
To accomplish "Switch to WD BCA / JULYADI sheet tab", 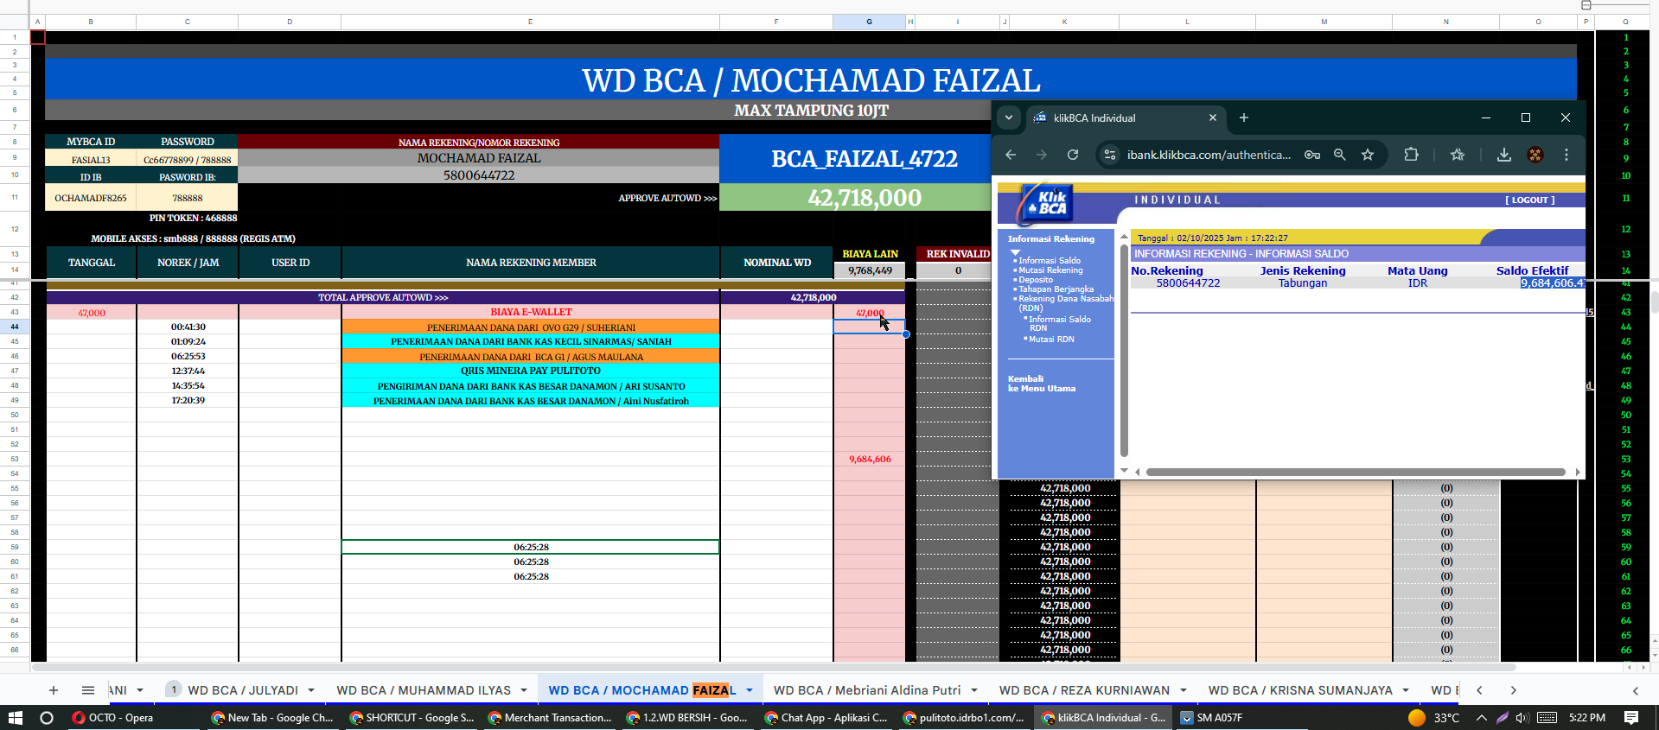I will pyautogui.click(x=242, y=690).
